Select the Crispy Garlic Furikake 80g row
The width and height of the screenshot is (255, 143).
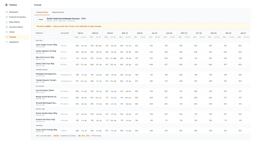[142, 131]
